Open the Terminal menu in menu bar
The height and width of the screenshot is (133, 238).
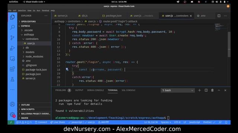(x=45, y=11)
